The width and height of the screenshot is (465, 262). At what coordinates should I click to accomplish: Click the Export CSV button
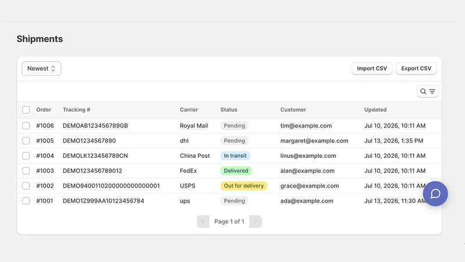tap(416, 68)
